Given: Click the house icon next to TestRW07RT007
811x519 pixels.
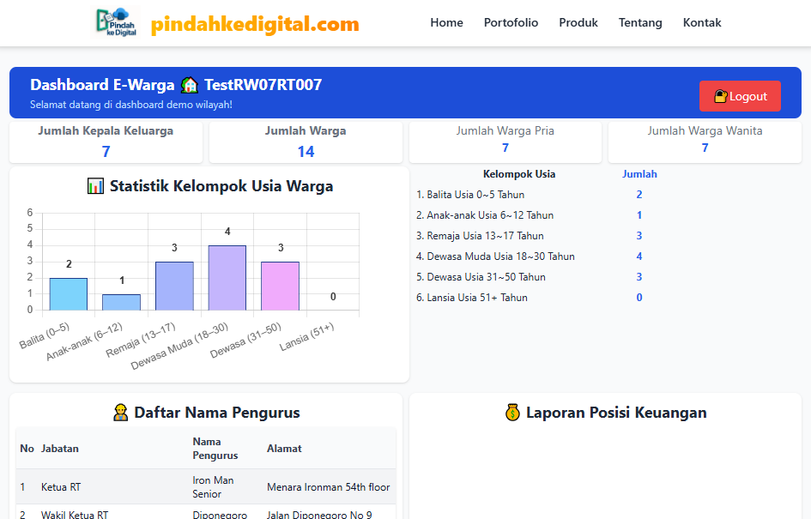Looking at the screenshot, I should [190, 85].
